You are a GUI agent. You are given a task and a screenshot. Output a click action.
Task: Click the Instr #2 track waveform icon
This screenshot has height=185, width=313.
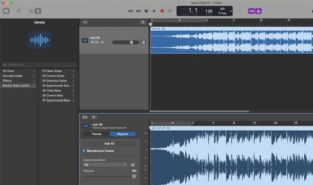pyautogui.click(x=85, y=40)
